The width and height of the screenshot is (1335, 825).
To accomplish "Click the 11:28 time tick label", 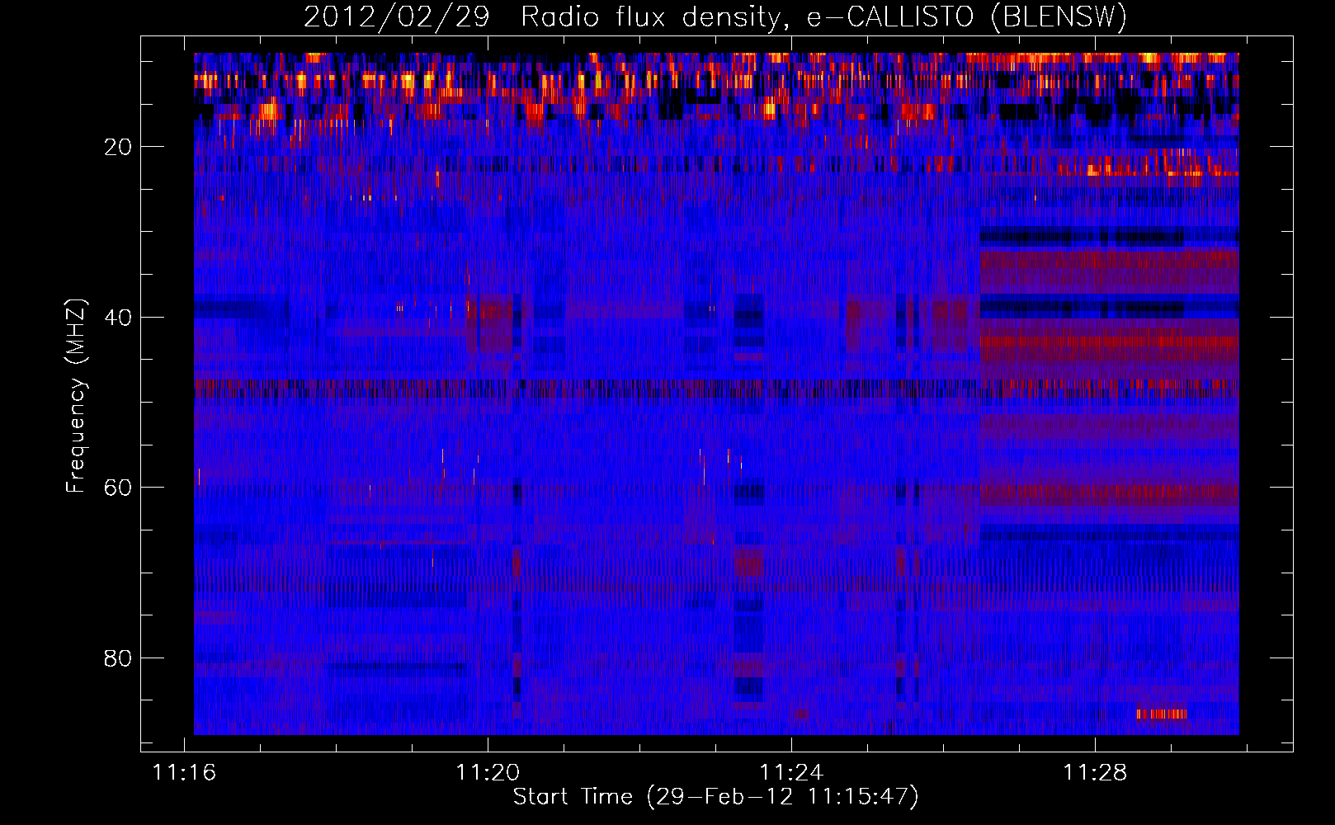I will click(1095, 772).
